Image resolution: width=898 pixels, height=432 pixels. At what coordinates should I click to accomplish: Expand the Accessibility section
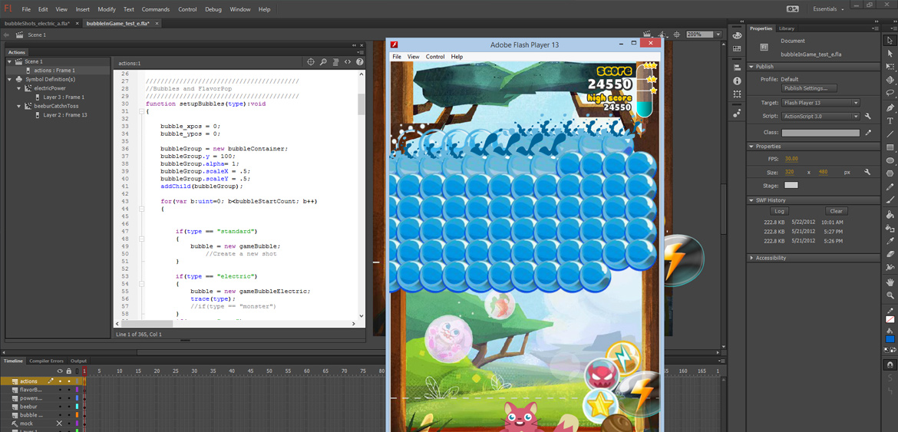pyautogui.click(x=770, y=258)
